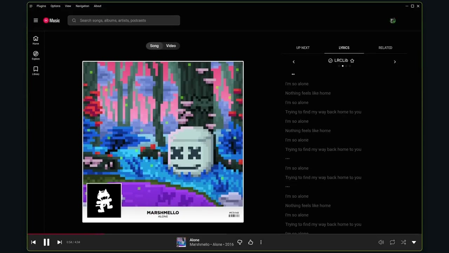Open the account avatar menu
The height and width of the screenshot is (253, 449).
393,21
